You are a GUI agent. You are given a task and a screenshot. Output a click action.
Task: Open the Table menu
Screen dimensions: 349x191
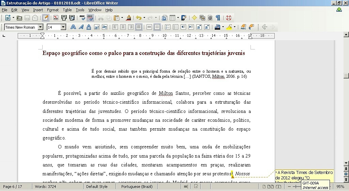click(x=67, y=10)
